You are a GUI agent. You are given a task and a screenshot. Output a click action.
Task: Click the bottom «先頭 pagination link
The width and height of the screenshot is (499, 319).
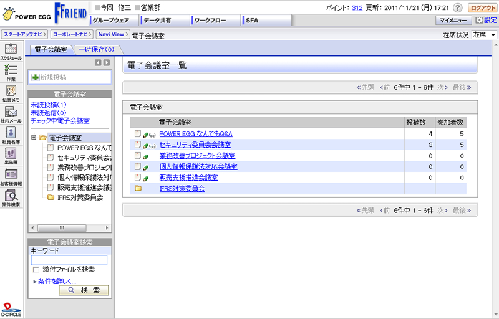(x=366, y=211)
